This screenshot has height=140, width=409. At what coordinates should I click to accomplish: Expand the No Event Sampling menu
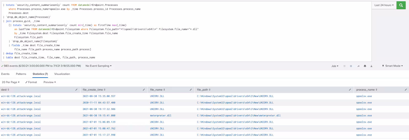click(98, 66)
